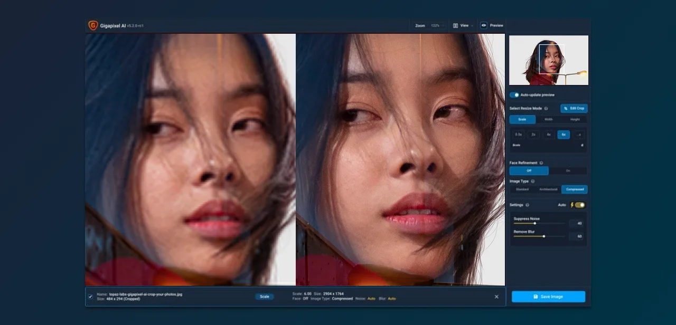Screen dimensions: 676x325
Task: Click the Edit Crop button
Action: [574, 108]
